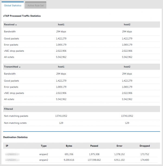The width and height of the screenshot is (163, 166).
Task: Click host1 header in Transmitted table
Action: [x=61, y=67]
